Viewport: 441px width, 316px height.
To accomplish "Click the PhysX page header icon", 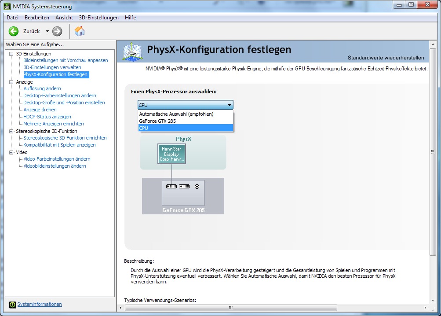I will click(132, 51).
